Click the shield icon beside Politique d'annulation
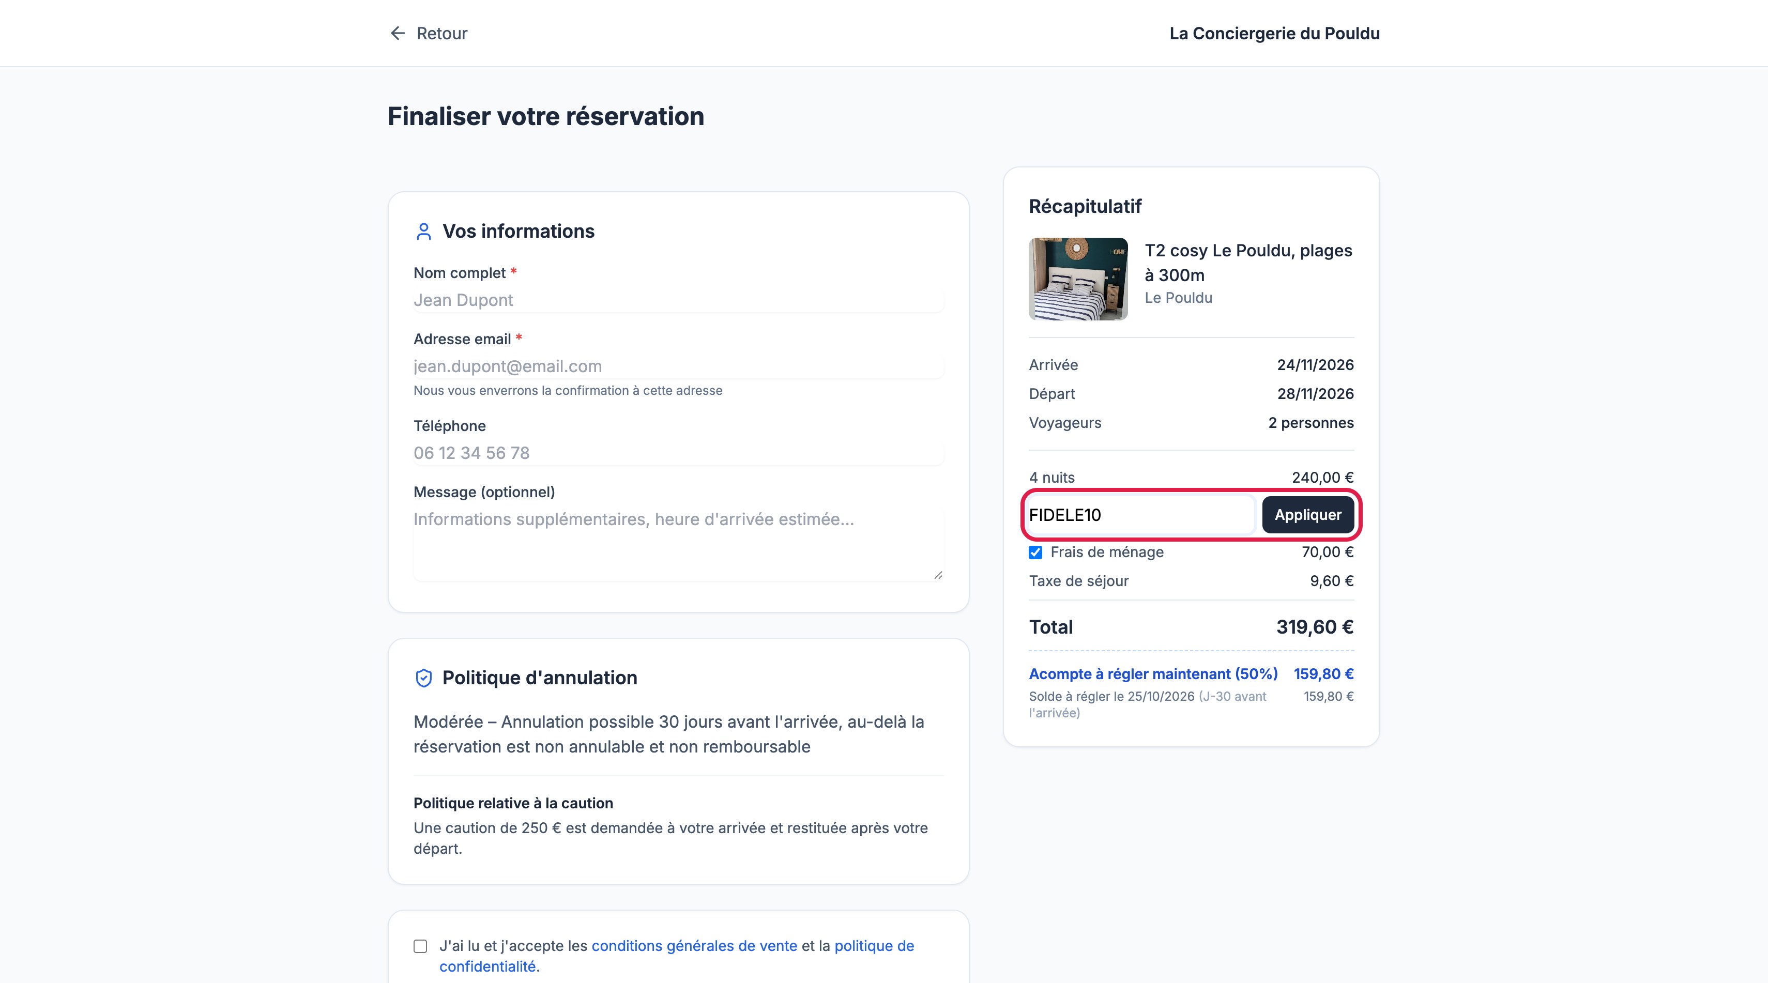Viewport: 1768px width, 983px height. [423, 678]
